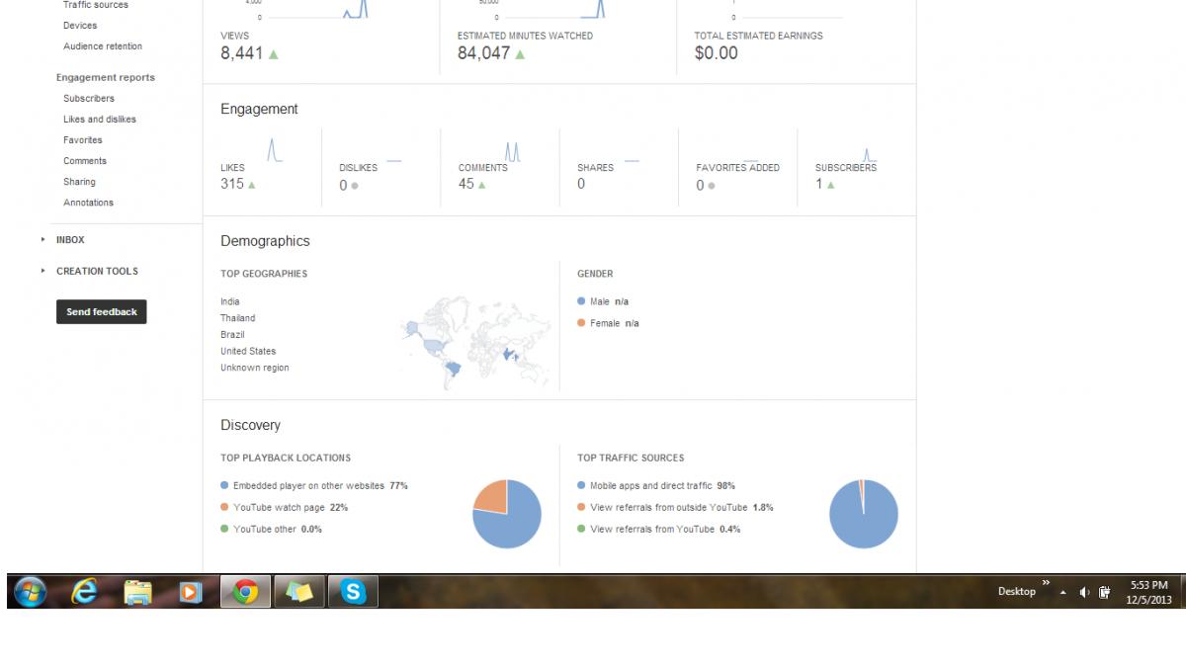
Task: Launch Internet Explorer from taskbar
Action: [85, 591]
